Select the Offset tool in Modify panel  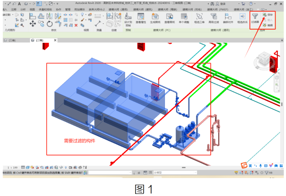click(x=41, y=16)
